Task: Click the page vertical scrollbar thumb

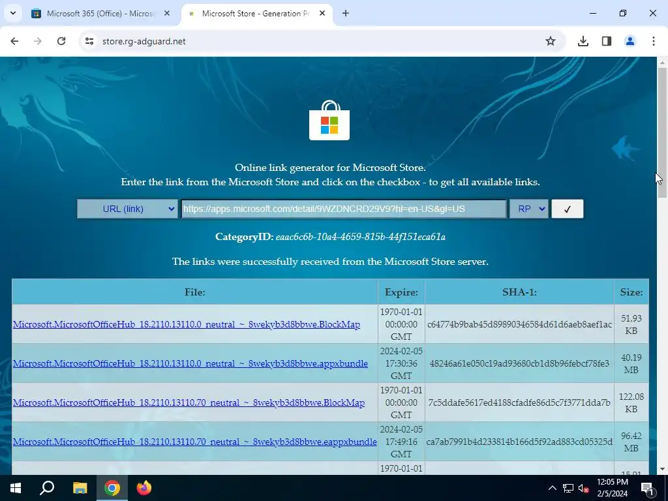Action: [663, 132]
